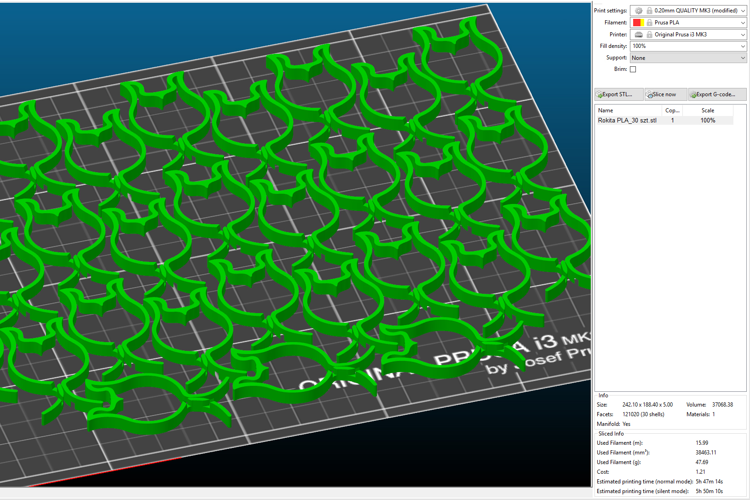Enable the Brim checkbox
Image resolution: width=750 pixels, height=500 pixels.
tap(633, 69)
